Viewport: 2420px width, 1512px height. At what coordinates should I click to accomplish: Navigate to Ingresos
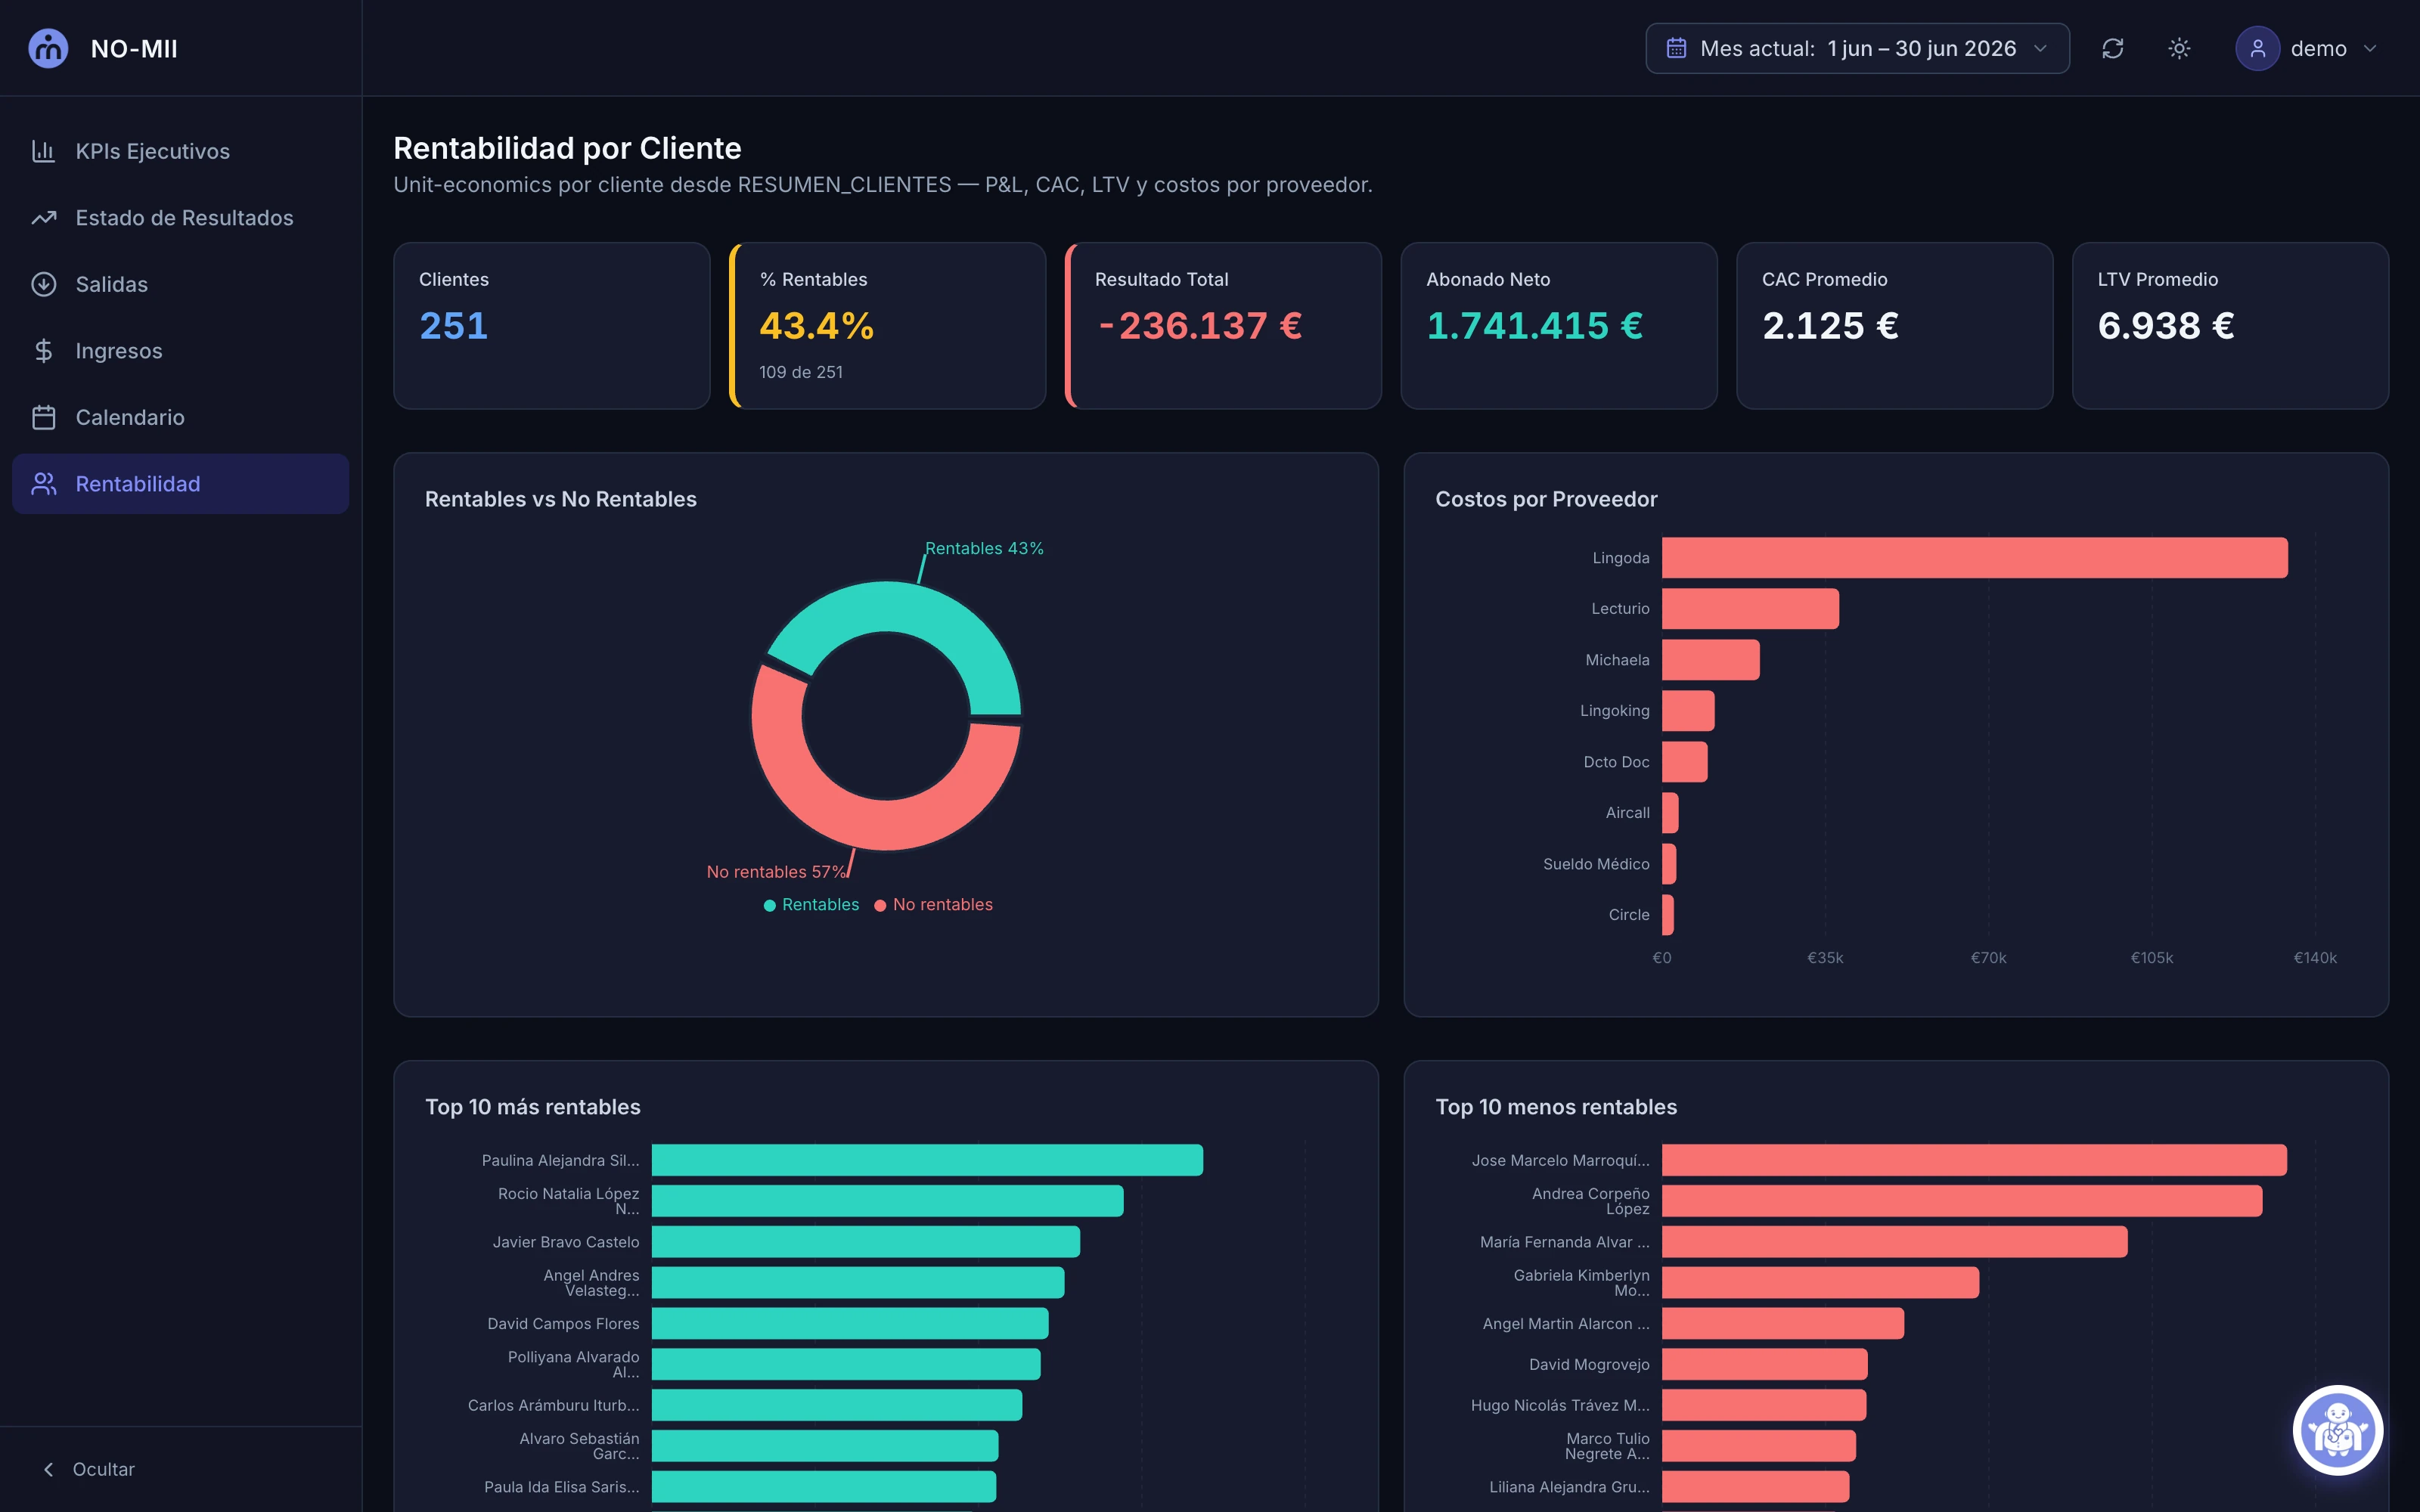coord(180,351)
